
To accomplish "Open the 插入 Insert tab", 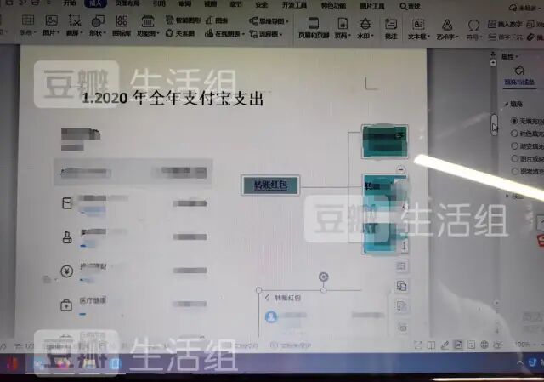I will click(95, 3).
